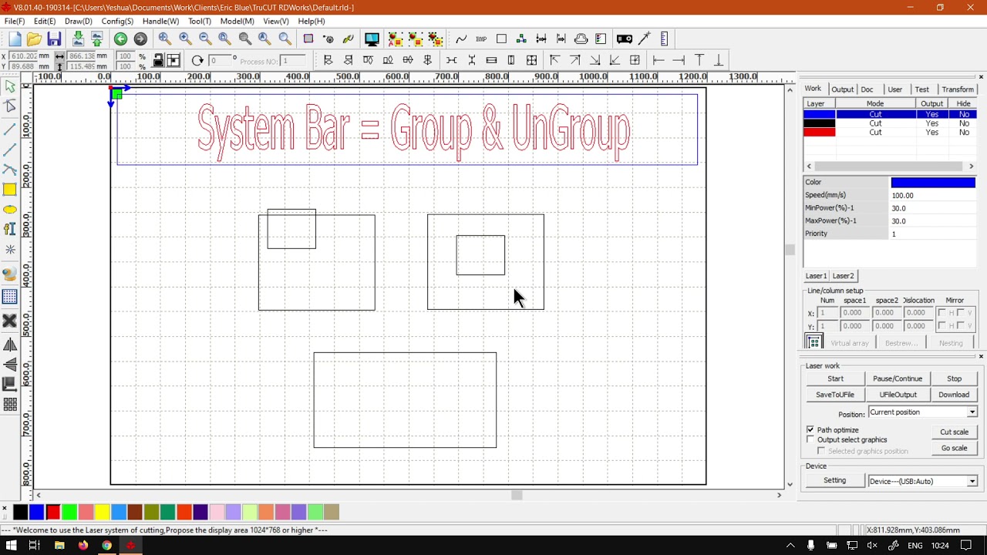Open the Position dropdown
This screenshot has width=987, height=555.
coord(972,412)
